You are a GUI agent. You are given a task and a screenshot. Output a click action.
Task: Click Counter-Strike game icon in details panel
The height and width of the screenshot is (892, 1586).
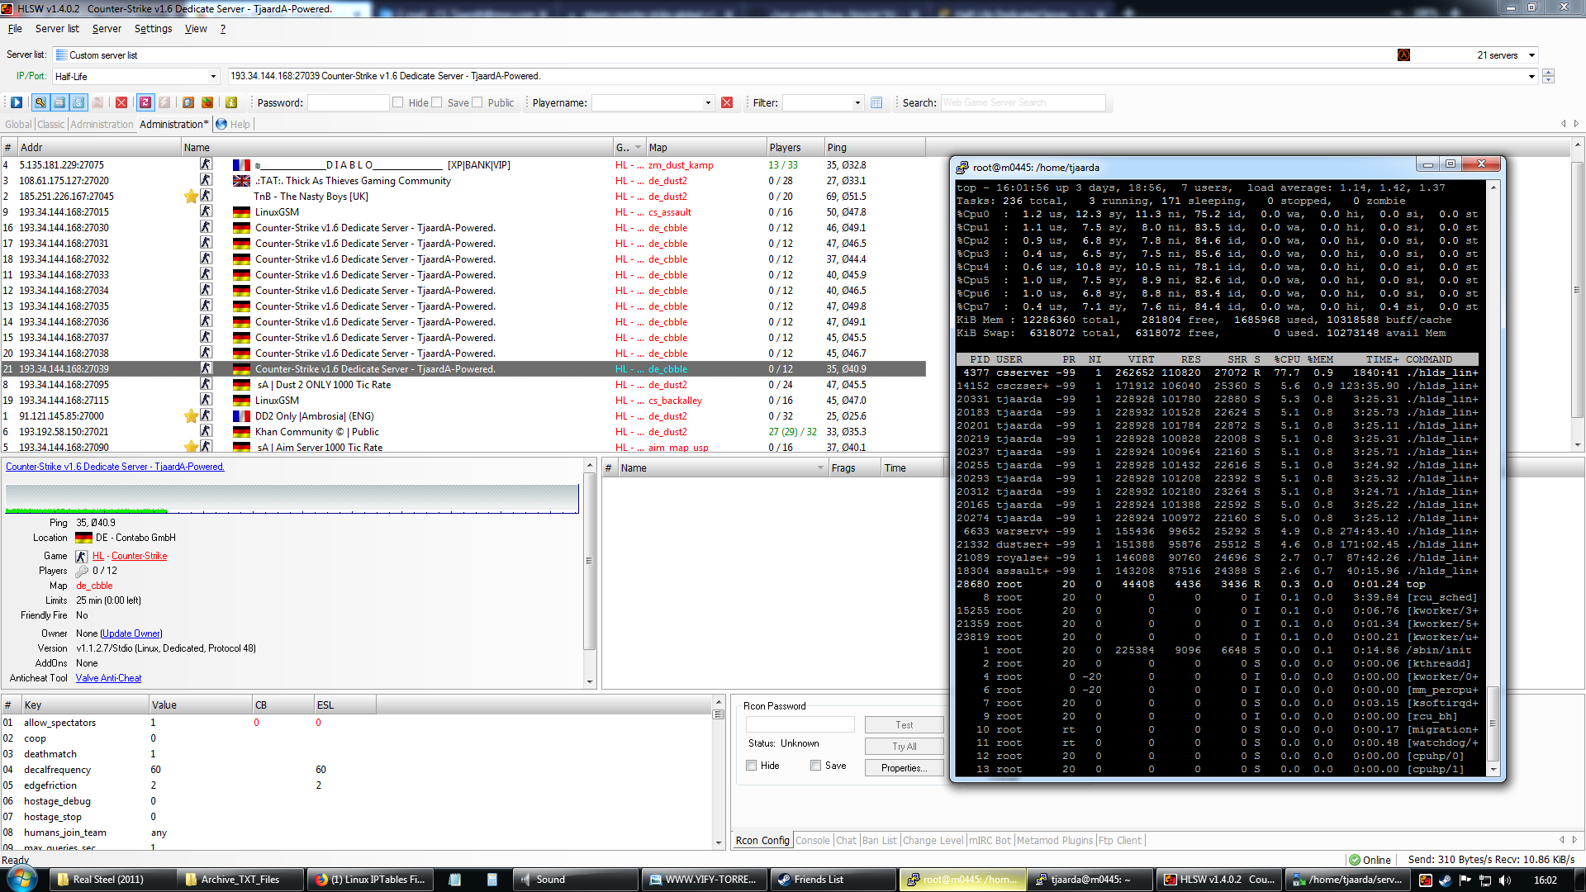tap(81, 557)
